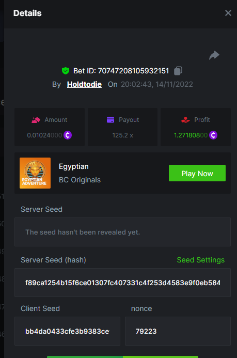Click the BC Originals provider label
Viewport: 237px width, 358px height.
click(80, 180)
